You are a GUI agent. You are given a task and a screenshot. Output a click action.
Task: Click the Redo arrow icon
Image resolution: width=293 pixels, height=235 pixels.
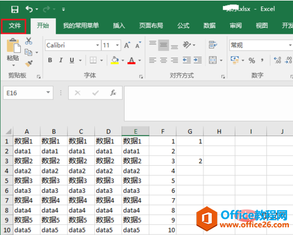click(x=46, y=9)
